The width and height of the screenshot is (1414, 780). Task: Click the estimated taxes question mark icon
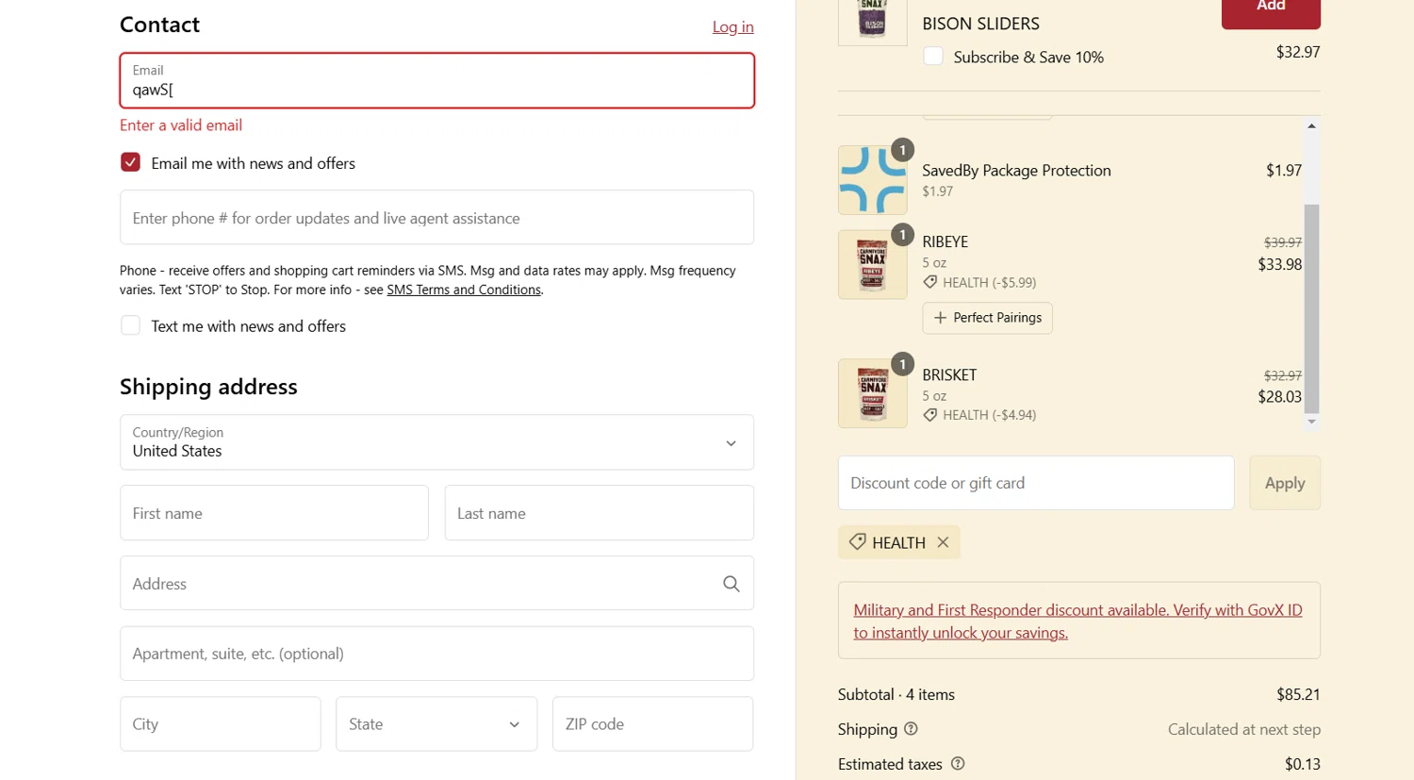[x=958, y=764]
